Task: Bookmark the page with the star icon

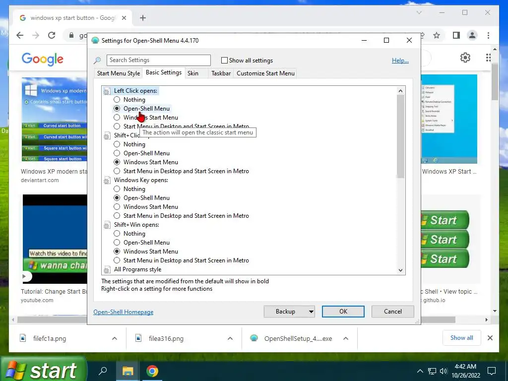Action: point(437,35)
